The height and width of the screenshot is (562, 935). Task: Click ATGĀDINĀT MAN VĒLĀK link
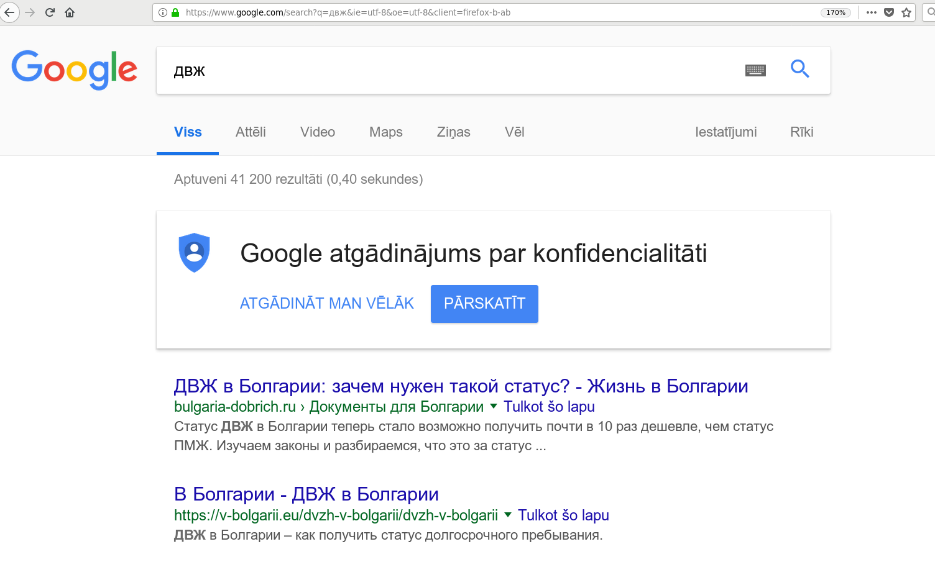(327, 304)
